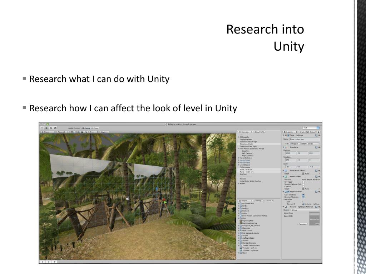Image resolution: width=366 pixels, height=274 pixels.
Task: Open the Tag dropdown showing Untagged
Action: click(x=295, y=144)
